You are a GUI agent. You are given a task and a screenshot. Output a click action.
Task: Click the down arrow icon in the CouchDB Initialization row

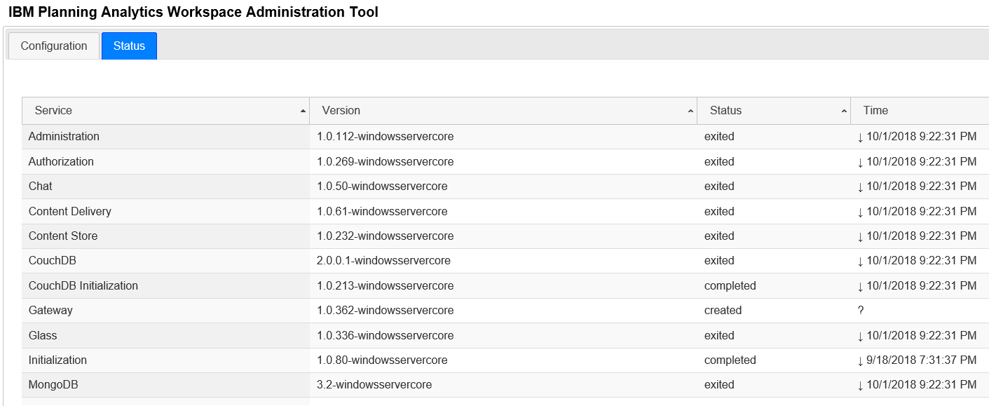860,287
